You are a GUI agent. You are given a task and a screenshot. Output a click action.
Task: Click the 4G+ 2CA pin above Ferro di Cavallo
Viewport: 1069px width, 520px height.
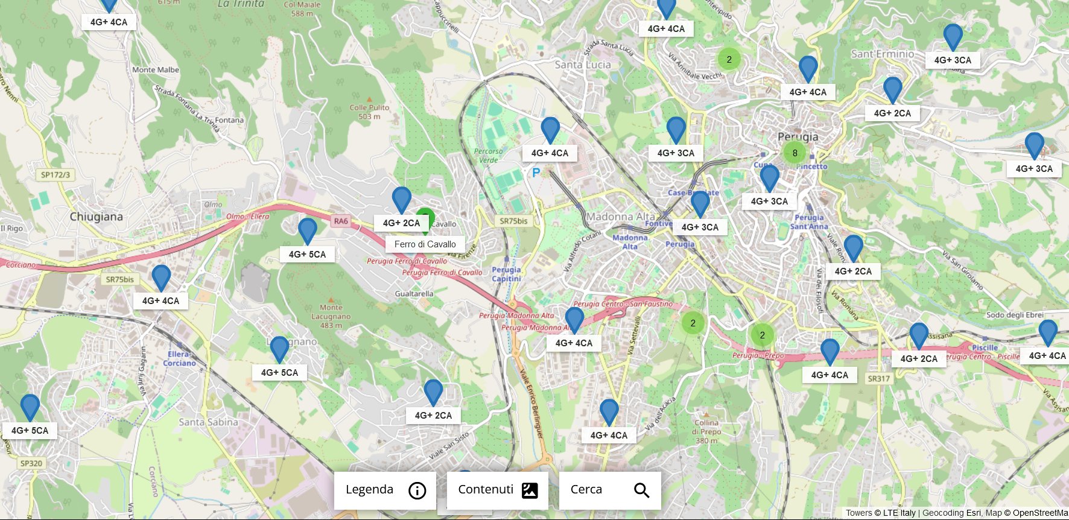pos(401,200)
